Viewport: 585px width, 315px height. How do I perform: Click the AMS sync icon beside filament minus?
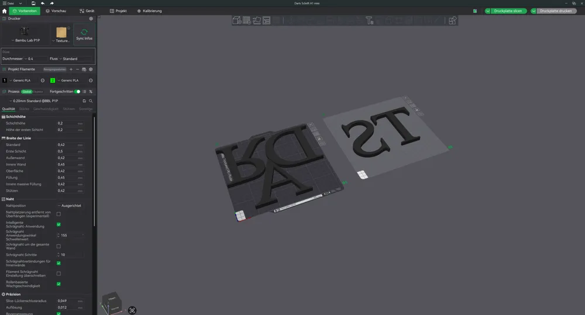click(84, 70)
